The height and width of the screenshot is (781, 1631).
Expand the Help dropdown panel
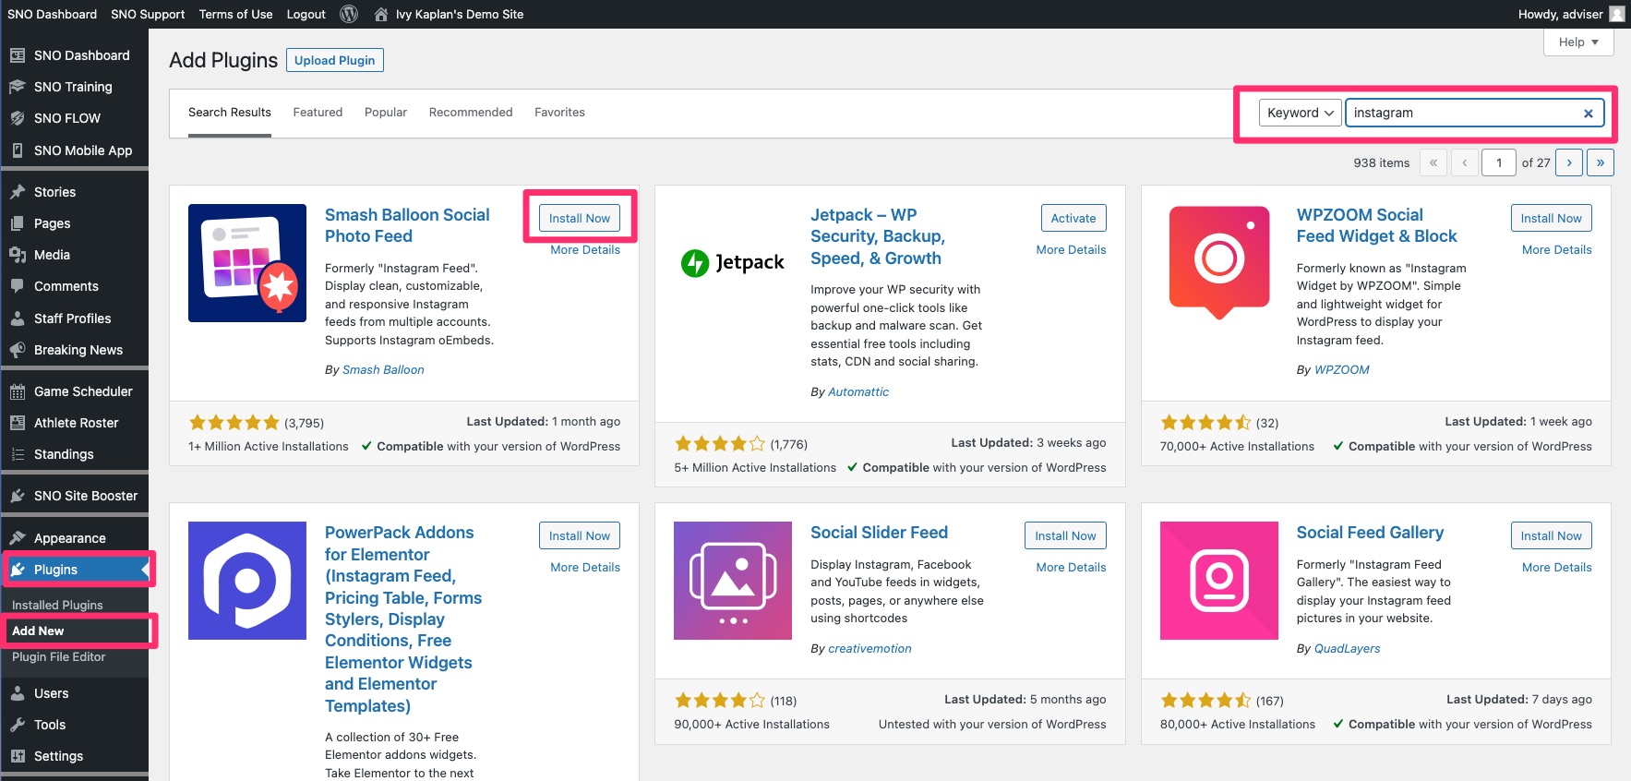[1578, 42]
